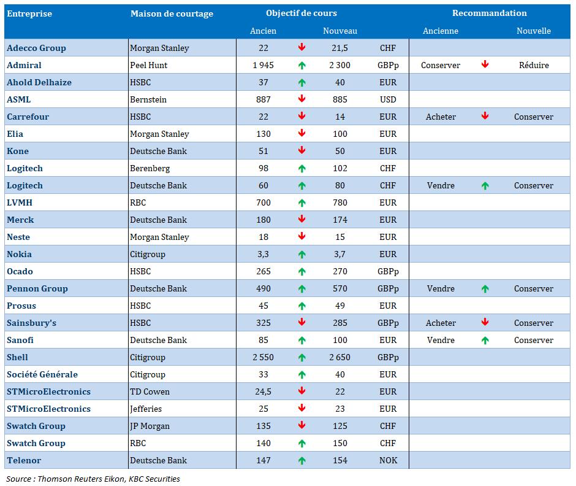Click the Recommandation header
Screen dimensions: 576x486
point(489,13)
